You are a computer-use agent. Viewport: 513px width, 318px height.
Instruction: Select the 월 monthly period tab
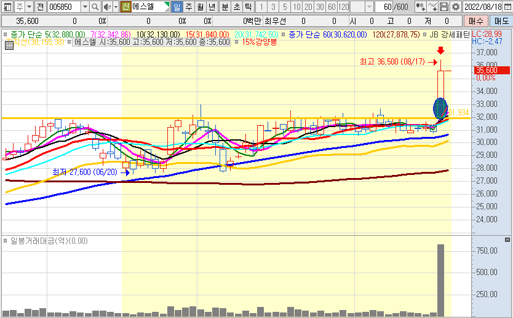point(201,7)
